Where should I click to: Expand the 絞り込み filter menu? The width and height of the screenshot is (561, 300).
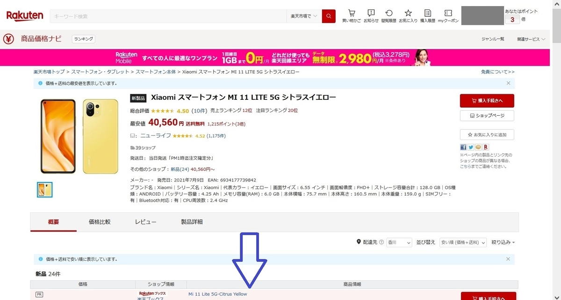(x=503, y=242)
